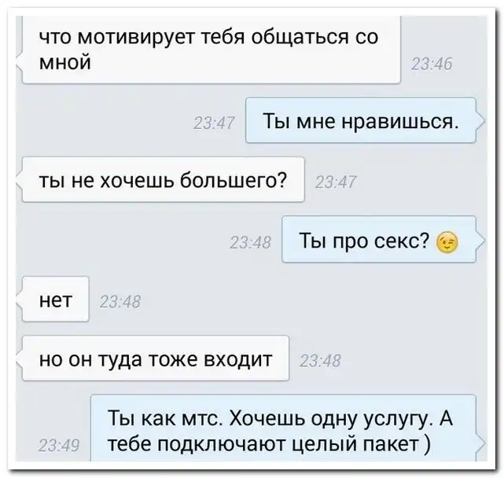Click the 'Ты мне нравишься.' message bubble

(x=361, y=121)
